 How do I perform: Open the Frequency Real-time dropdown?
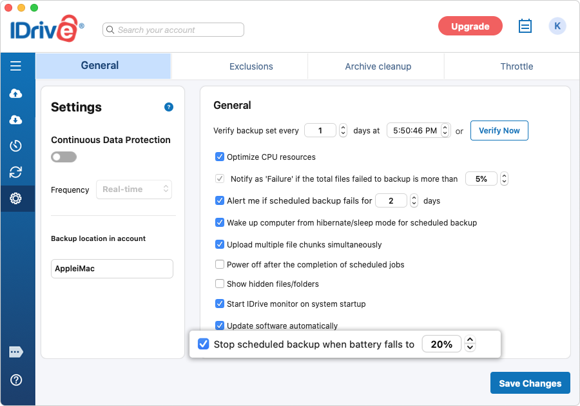pos(134,189)
